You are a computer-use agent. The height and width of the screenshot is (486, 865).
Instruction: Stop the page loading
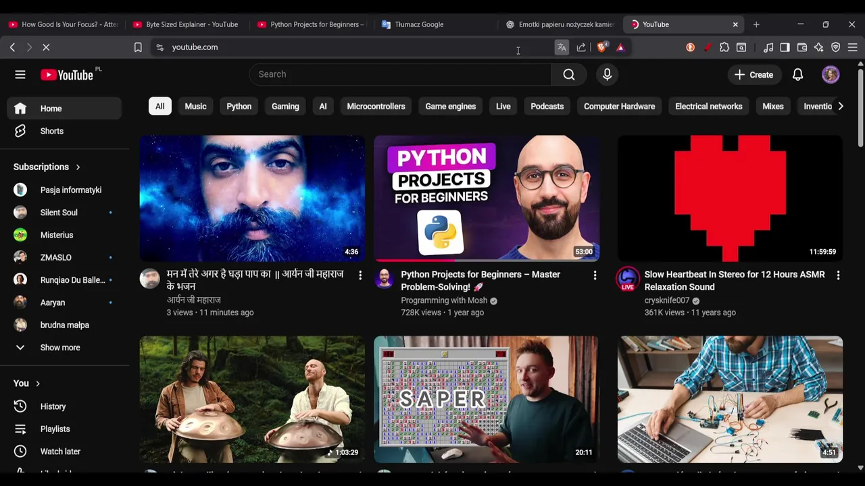pos(46,47)
